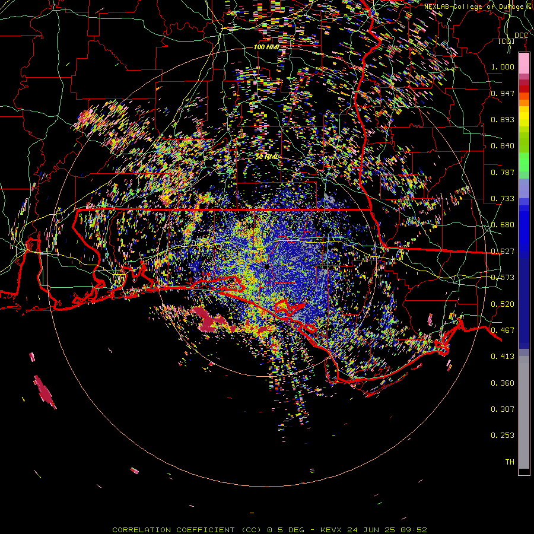
Task: Select the 0.733 scale value
Action: [503, 199]
